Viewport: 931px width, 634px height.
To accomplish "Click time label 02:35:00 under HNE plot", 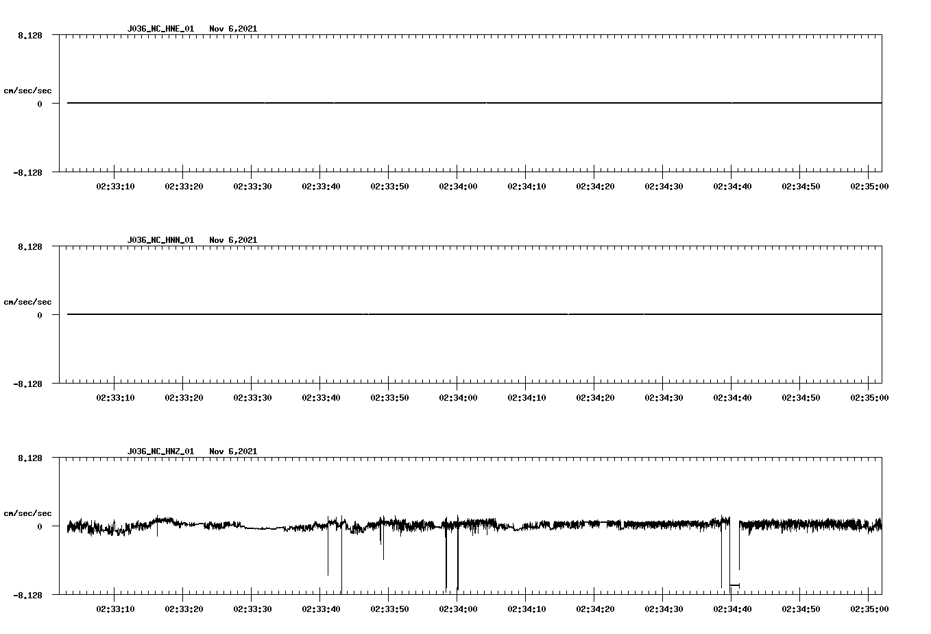I will [869, 186].
